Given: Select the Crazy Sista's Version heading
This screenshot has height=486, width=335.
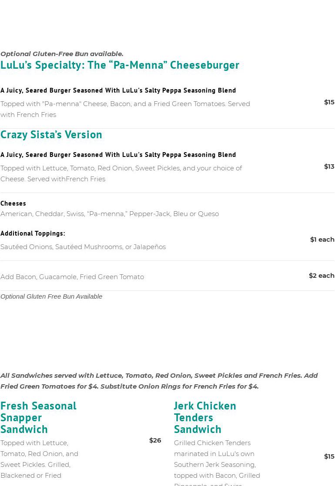Looking at the screenshot, I should pyautogui.click(x=51, y=134).
